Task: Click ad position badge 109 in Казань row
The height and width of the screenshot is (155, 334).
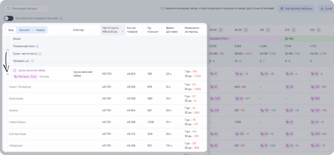Action: point(215,110)
